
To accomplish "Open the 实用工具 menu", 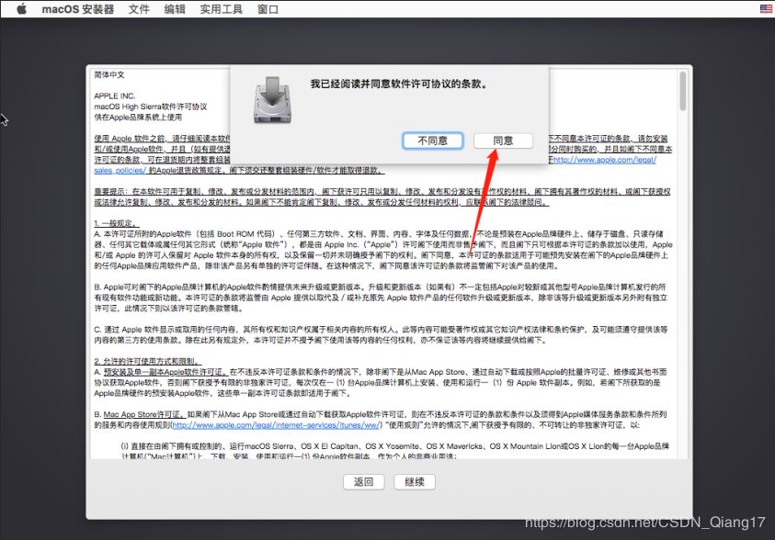I will coord(221,9).
